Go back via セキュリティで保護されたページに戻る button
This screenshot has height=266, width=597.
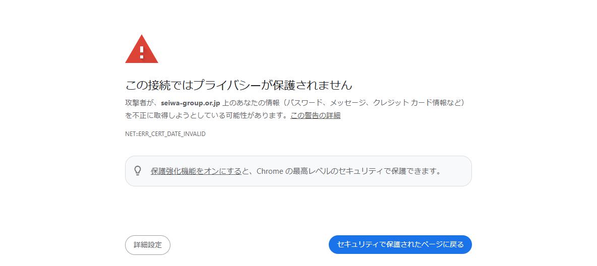400,244
